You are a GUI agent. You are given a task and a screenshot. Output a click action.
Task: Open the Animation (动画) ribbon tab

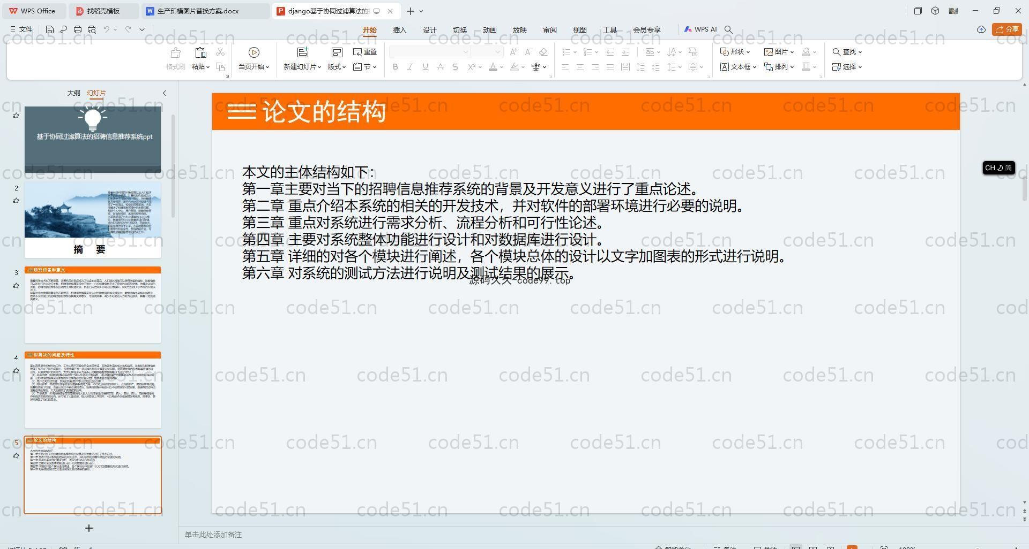pyautogui.click(x=490, y=30)
